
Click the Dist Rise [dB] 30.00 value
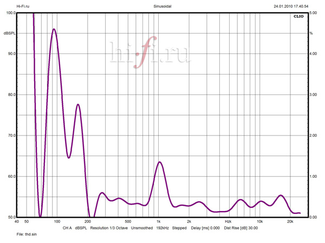tap(240, 228)
